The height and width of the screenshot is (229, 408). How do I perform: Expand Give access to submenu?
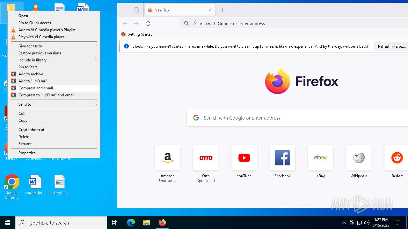pos(54,46)
